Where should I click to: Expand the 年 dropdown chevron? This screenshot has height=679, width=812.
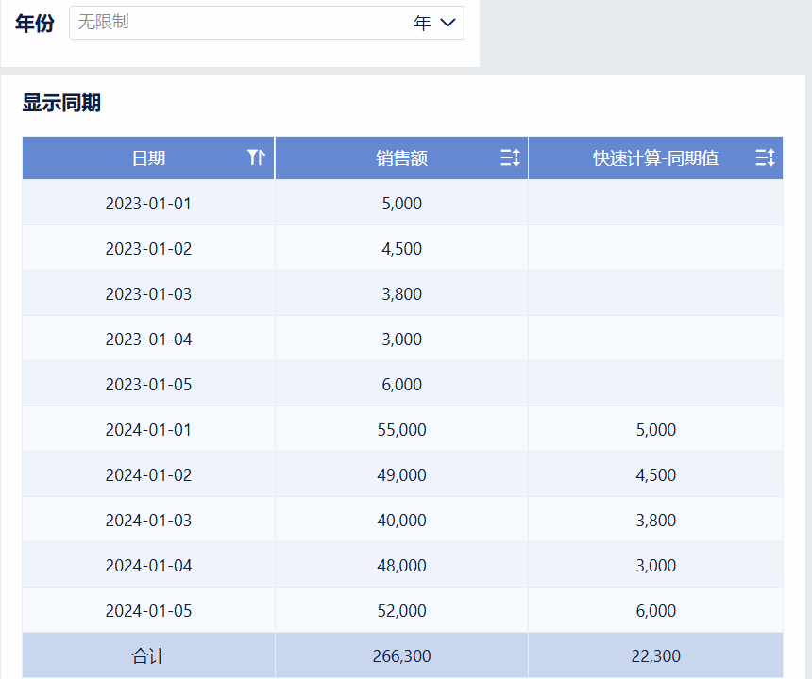(x=448, y=23)
